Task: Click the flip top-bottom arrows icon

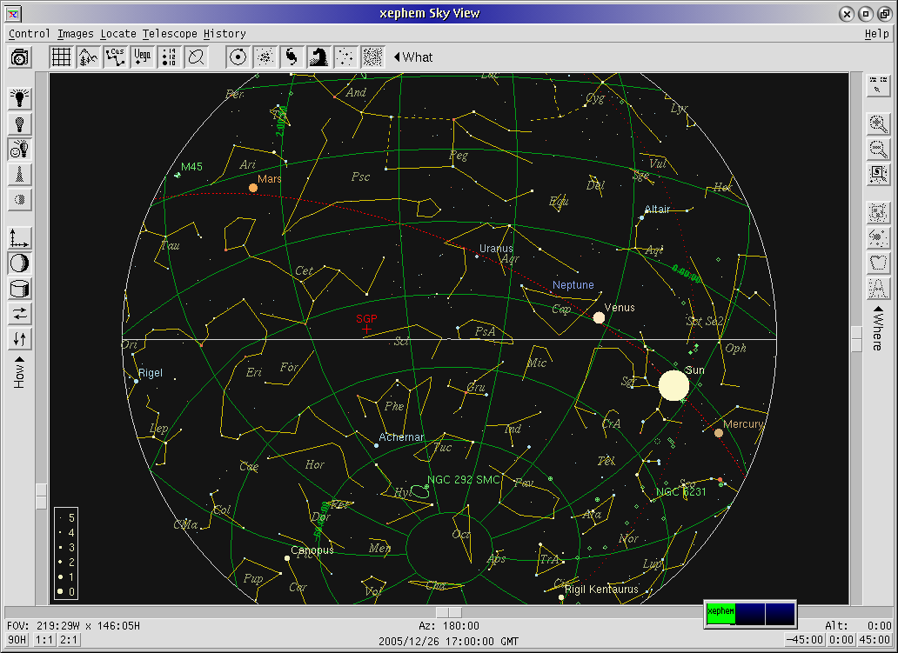Action: click(20, 339)
